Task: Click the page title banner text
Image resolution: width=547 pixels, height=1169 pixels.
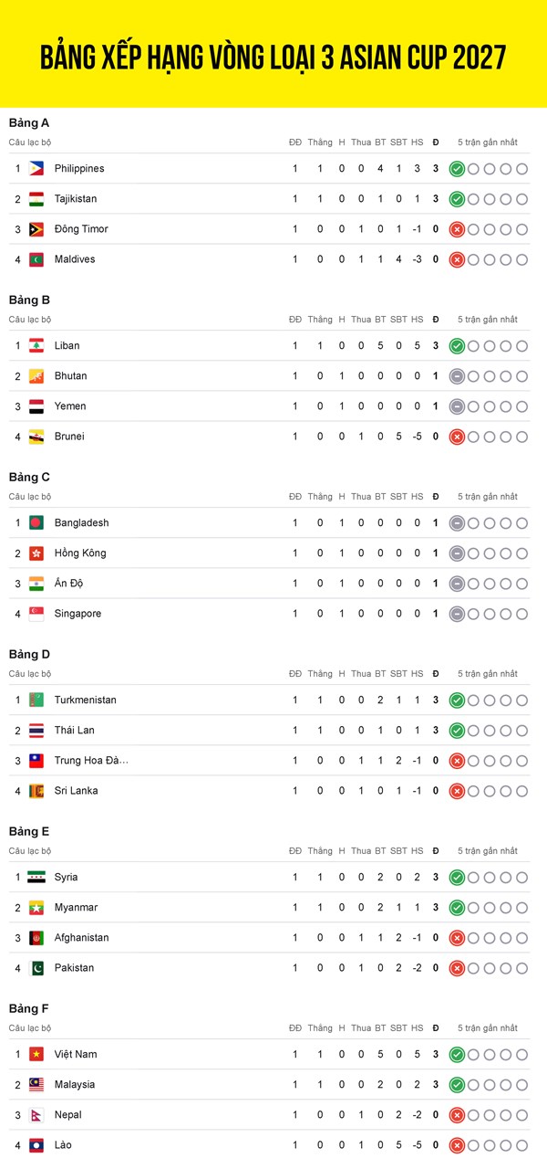Action: (x=273, y=57)
